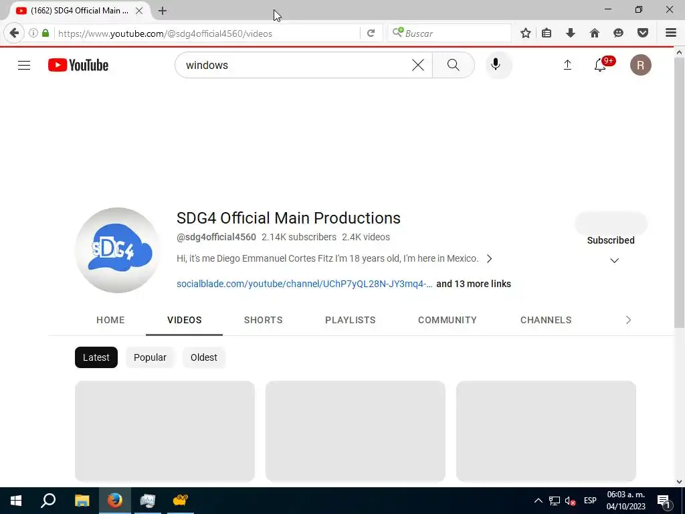The height and width of the screenshot is (514, 685).
Task: Click '2.4K videos' text
Action: (366, 237)
